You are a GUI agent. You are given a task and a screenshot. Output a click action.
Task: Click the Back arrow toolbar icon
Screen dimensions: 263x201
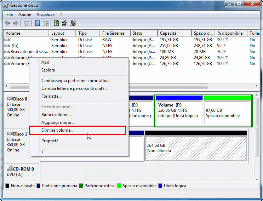[x=7, y=23]
